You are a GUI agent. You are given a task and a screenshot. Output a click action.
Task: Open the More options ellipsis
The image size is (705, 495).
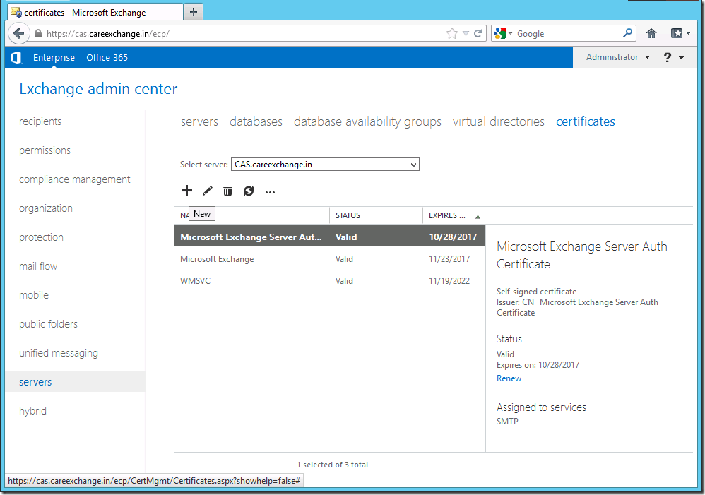[x=270, y=192]
